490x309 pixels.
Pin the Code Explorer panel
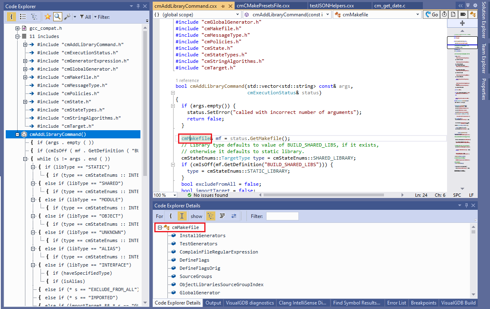click(138, 6)
